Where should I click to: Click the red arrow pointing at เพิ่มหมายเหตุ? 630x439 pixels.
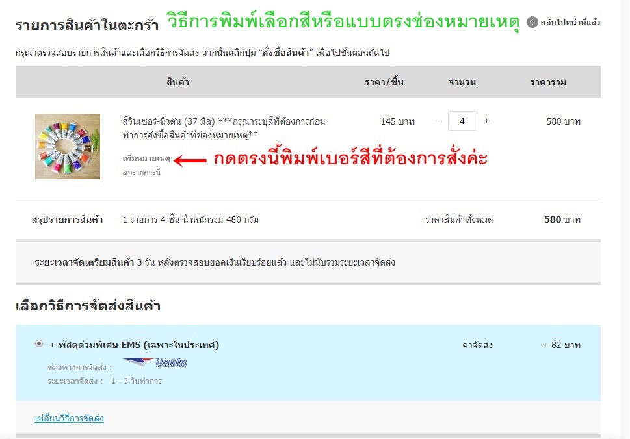pyautogui.click(x=190, y=160)
